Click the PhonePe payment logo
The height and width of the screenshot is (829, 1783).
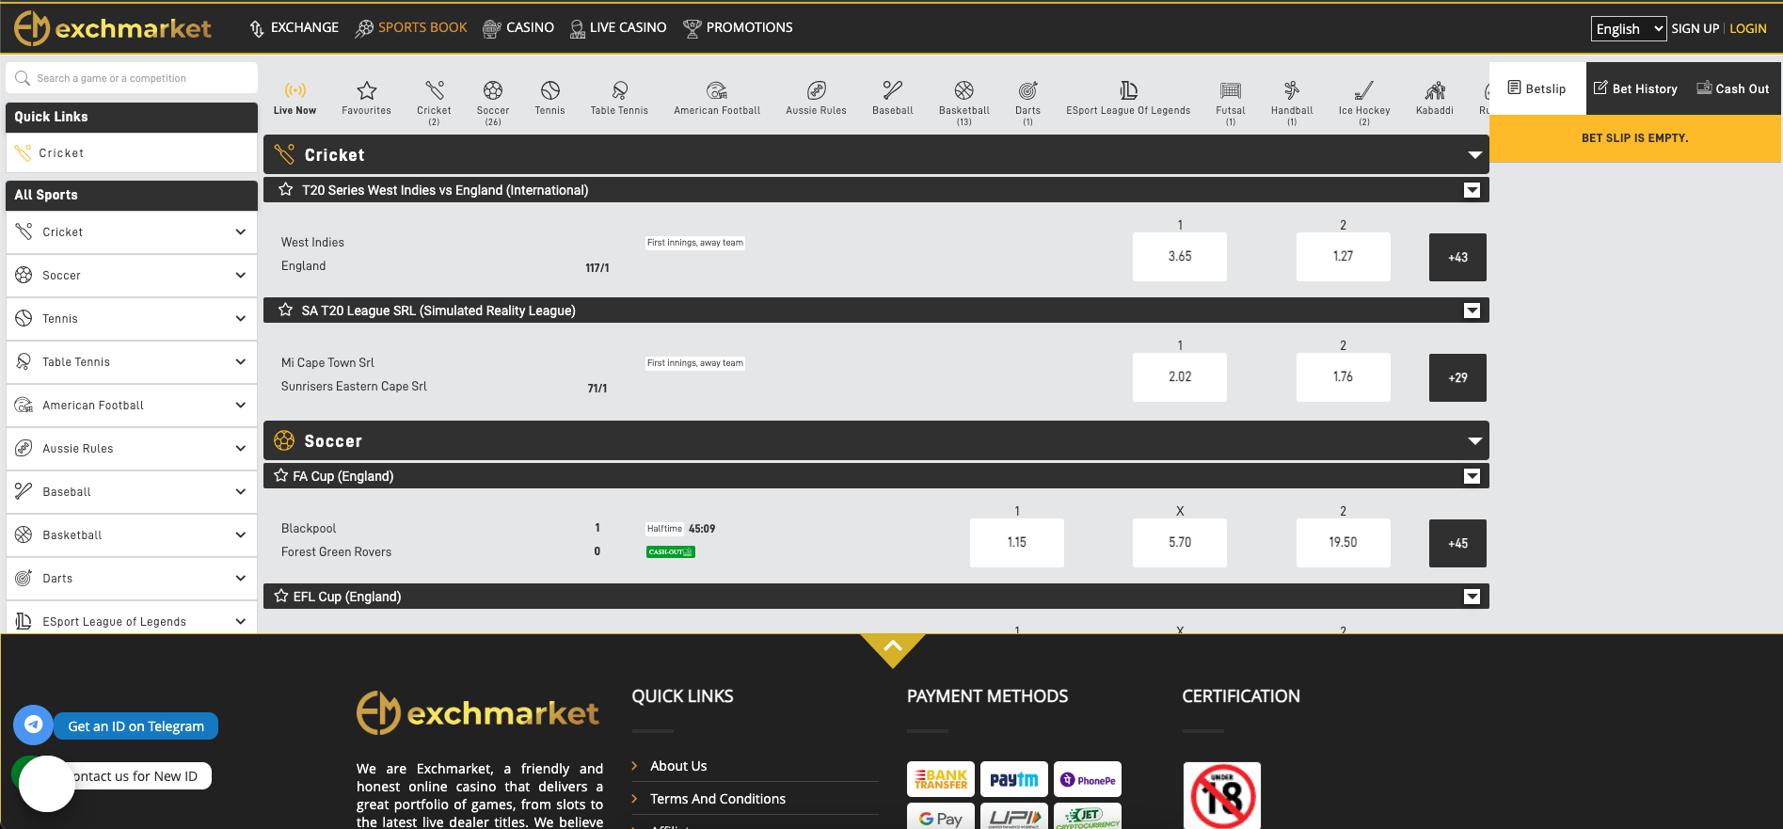click(1088, 779)
